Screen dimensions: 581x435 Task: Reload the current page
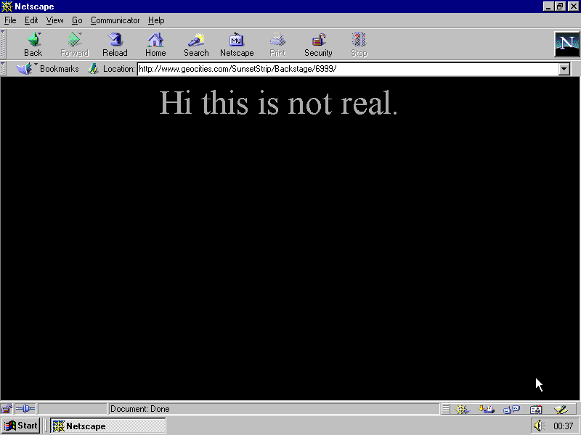(x=115, y=44)
